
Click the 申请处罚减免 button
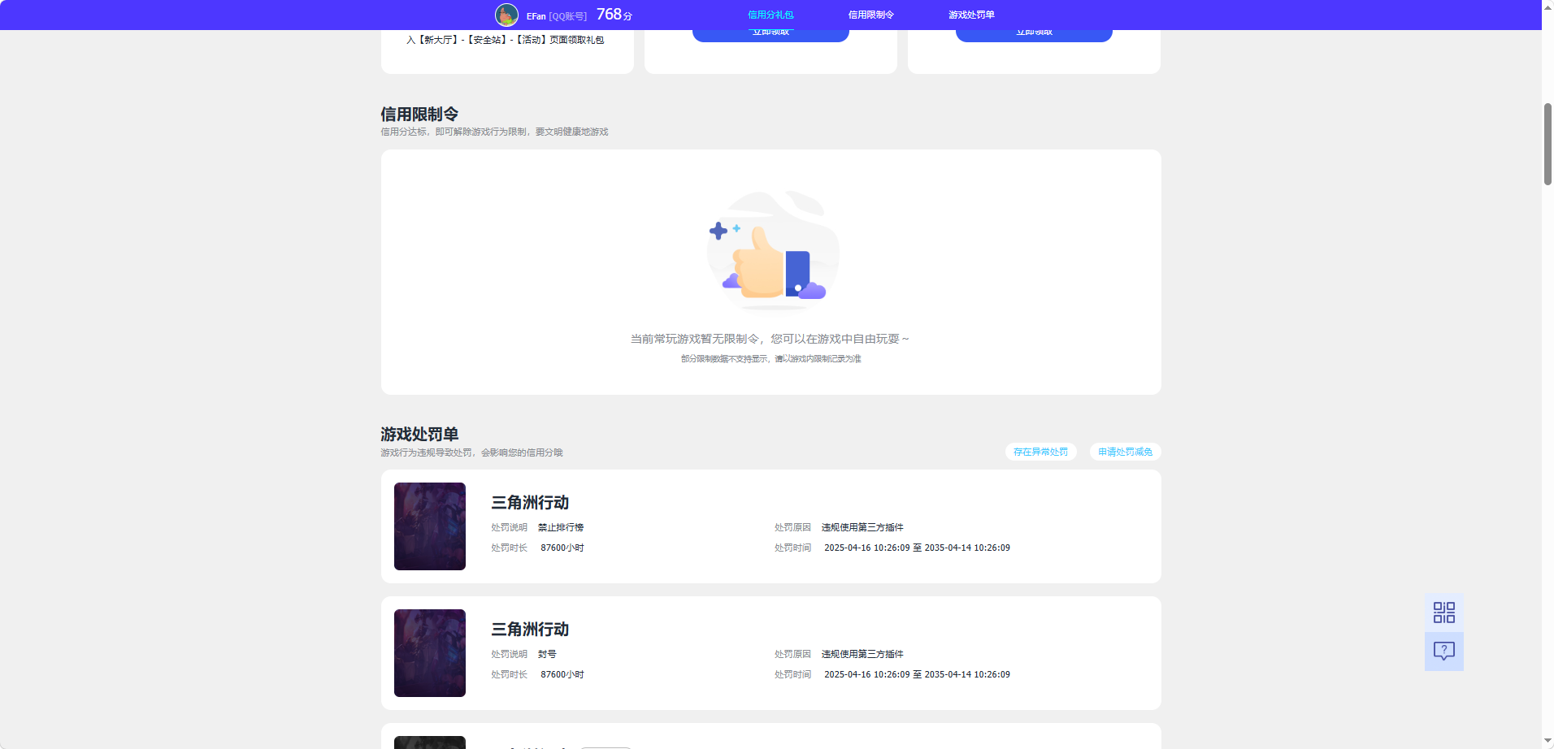(1125, 452)
